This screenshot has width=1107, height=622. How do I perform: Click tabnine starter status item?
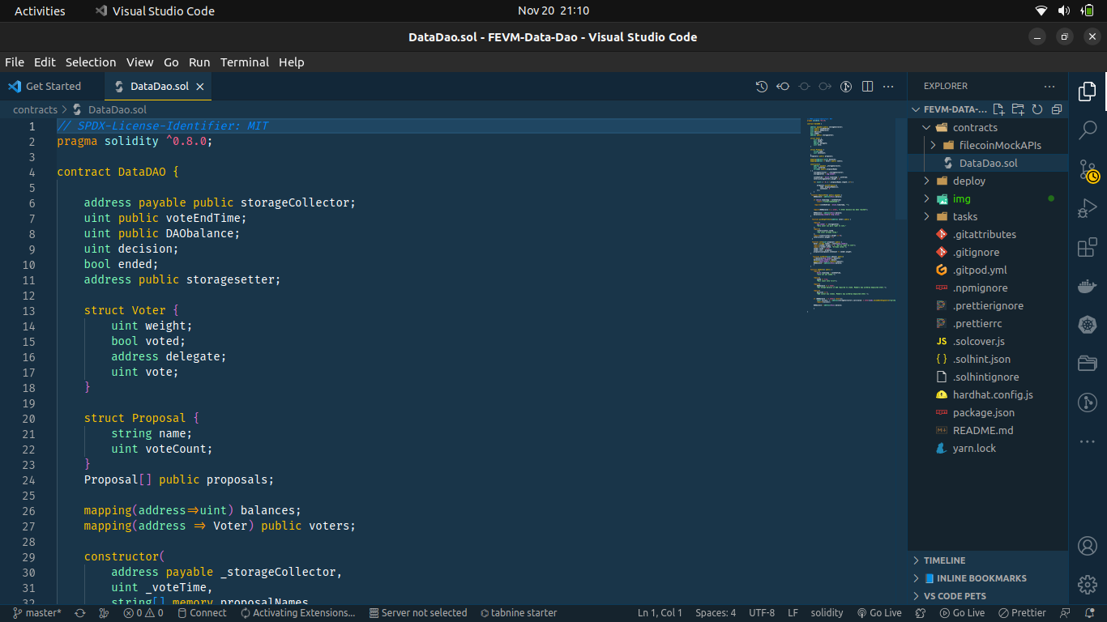click(x=519, y=613)
